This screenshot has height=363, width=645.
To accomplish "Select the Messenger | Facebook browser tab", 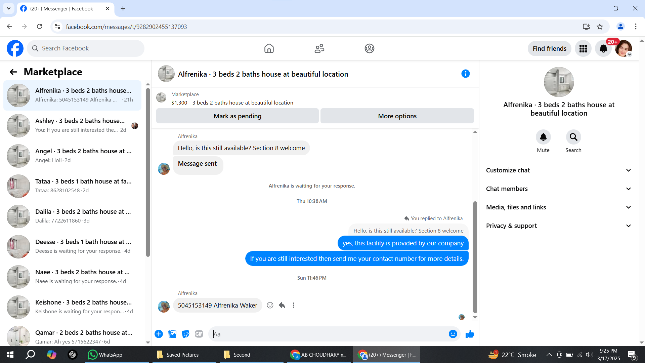I will coord(66,9).
